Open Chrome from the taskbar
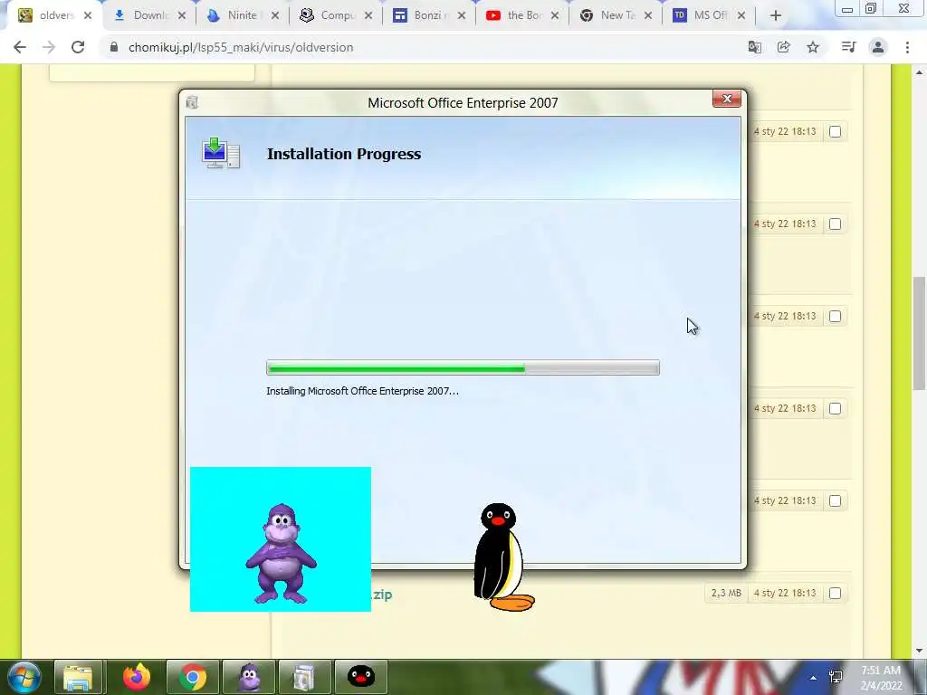This screenshot has width=927, height=695. coord(193,677)
